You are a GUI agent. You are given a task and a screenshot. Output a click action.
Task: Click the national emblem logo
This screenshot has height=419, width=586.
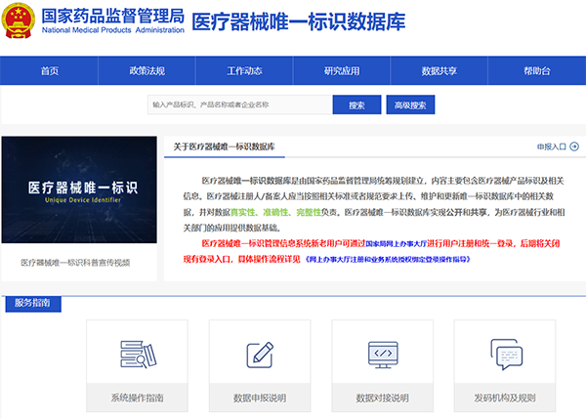pos(18,21)
